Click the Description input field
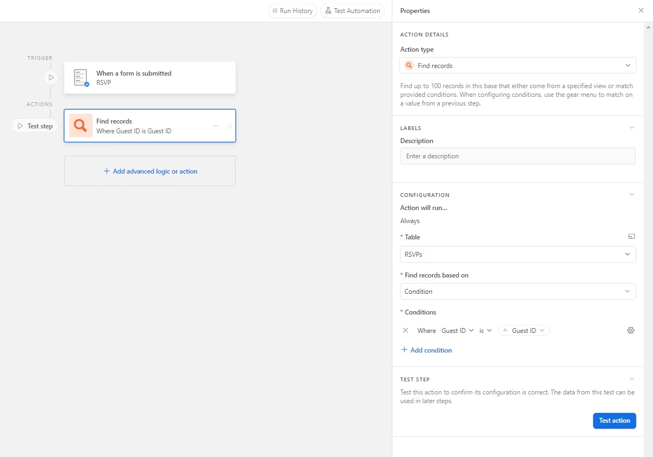Screen dimensions: 653x457 tap(518, 156)
